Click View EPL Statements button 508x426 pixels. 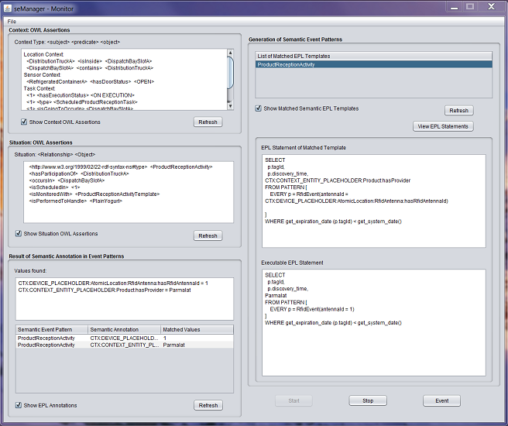[x=444, y=126]
